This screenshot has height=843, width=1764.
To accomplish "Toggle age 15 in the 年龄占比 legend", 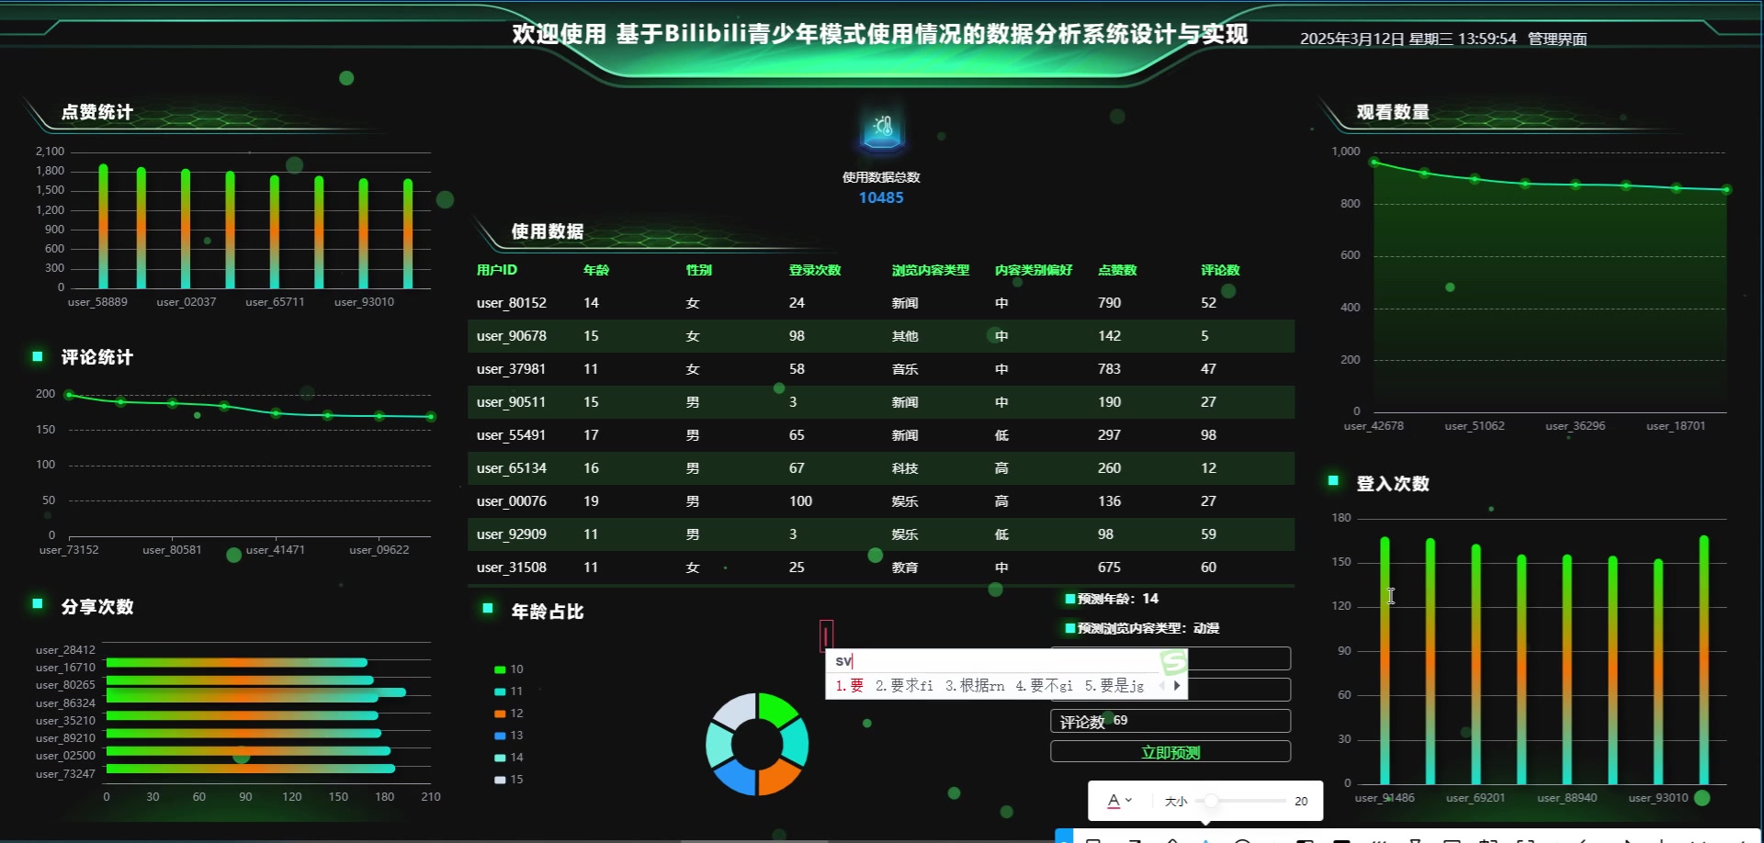I will point(509,780).
